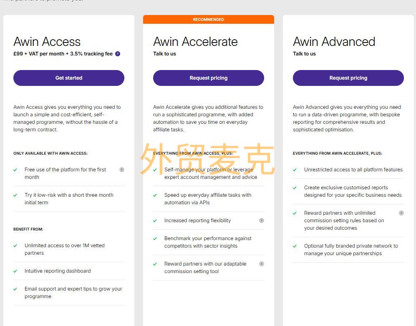The width and height of the screenshot is (416, 326).
Task: Request pricing for Awin Accelerate
Action: [x=209, y=78]
